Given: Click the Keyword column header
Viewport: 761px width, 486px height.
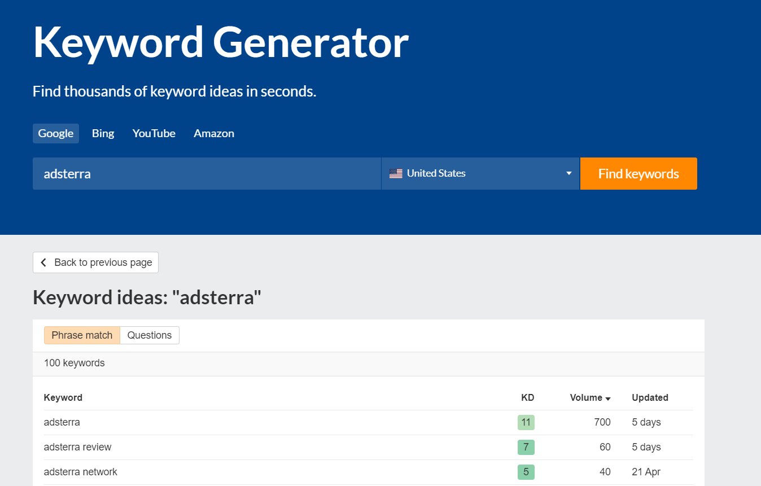Looking at the screenshot, I should 63,397.
